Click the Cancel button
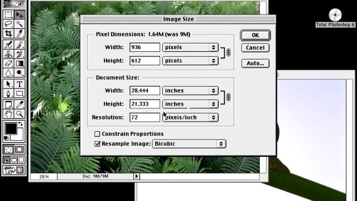 click(x=255, y=48)
